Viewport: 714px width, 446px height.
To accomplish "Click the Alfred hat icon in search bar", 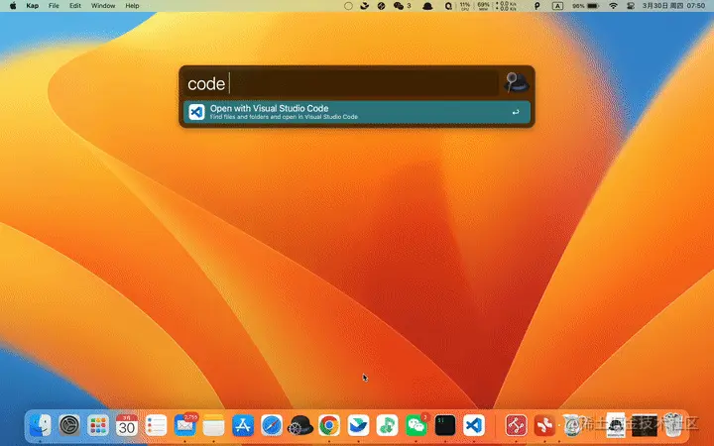I will (516, 83).
